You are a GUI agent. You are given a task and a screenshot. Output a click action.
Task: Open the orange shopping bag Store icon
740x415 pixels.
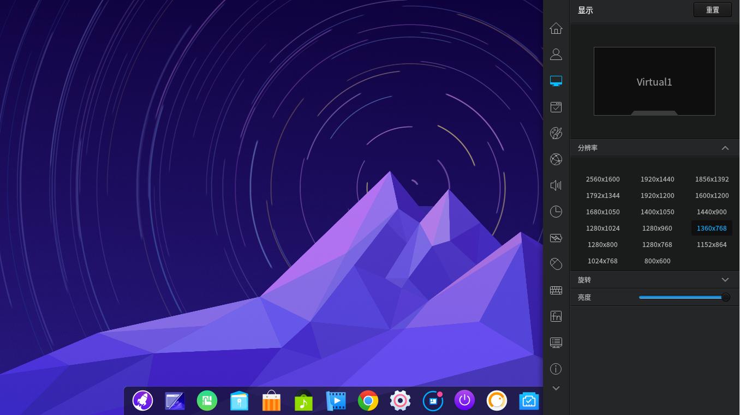click(x=271, y=401)
